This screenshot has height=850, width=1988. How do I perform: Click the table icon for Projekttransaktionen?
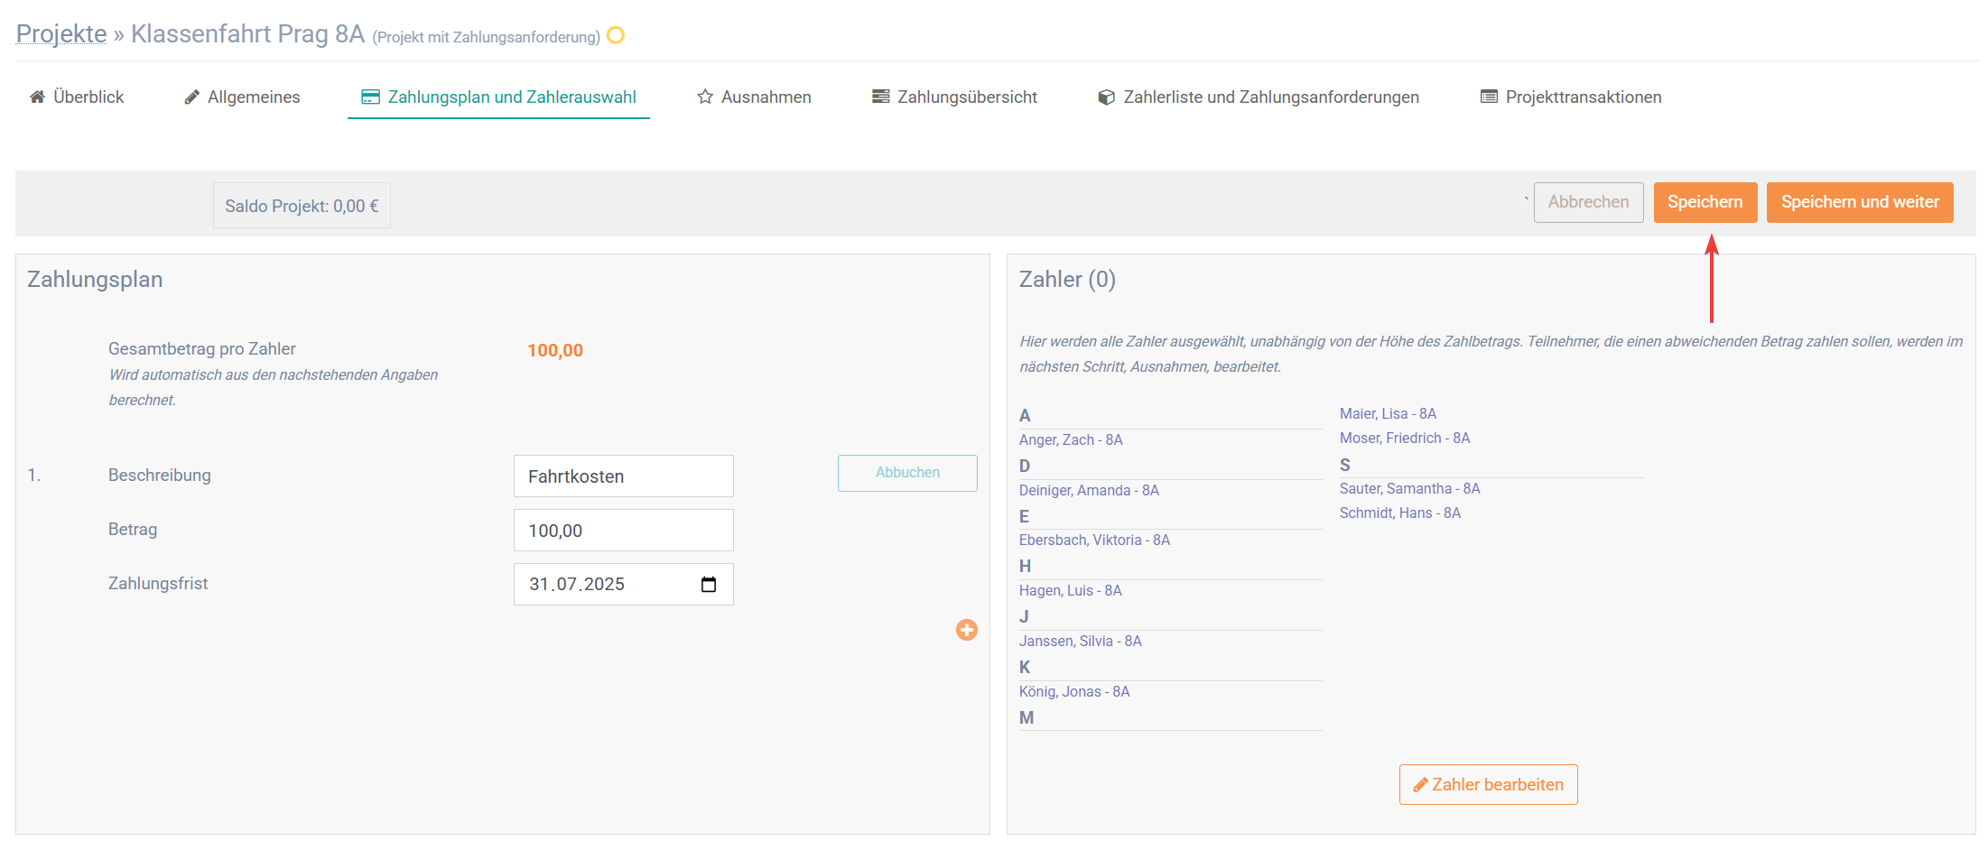click(x=1489, y=97)
